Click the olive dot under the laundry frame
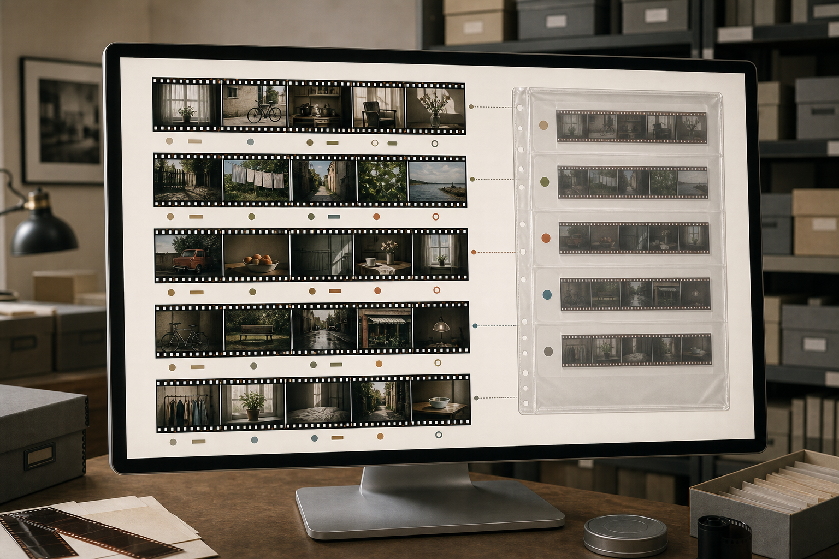839x559 pixels. [251, 217]
